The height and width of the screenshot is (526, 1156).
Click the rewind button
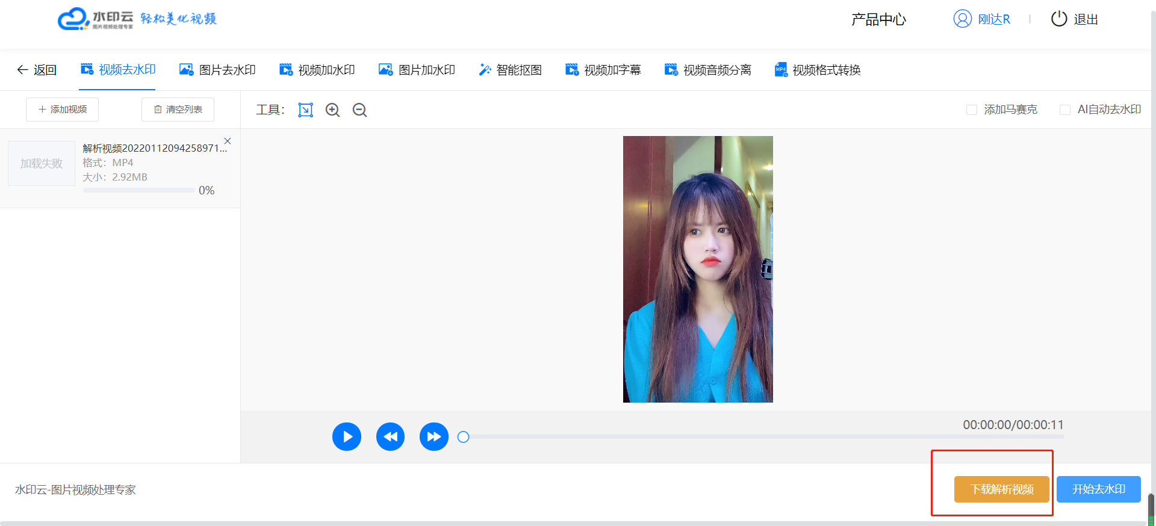pyautogui.click(x=391, y=436)
